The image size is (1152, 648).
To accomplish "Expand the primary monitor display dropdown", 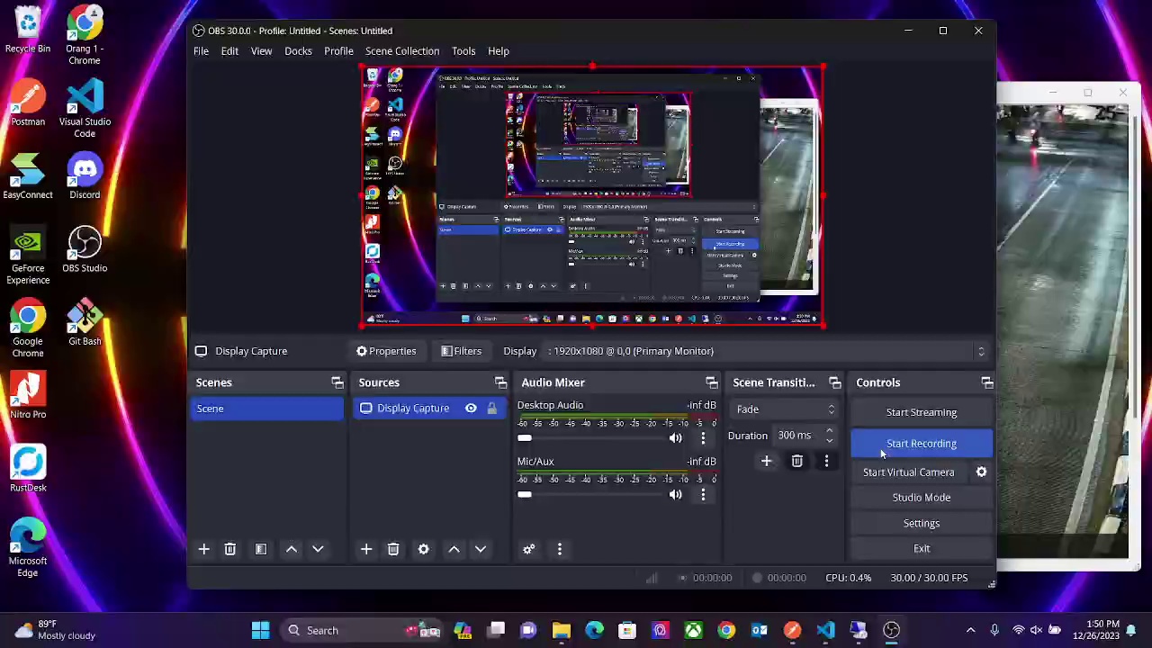I will pyautogui.click(x=980, y=351).
